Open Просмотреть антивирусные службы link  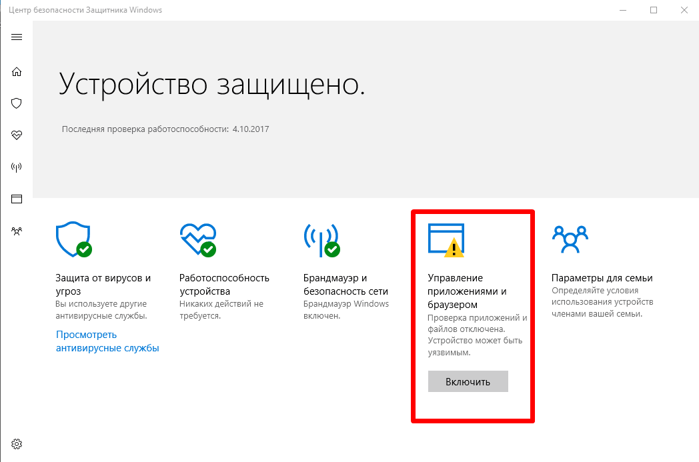(107, 341)
